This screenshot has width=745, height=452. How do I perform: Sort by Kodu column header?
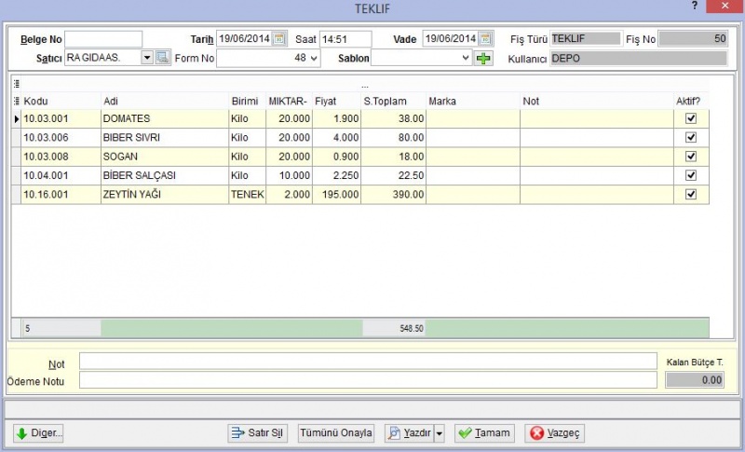pyautogui.click(x=61, y=101)
